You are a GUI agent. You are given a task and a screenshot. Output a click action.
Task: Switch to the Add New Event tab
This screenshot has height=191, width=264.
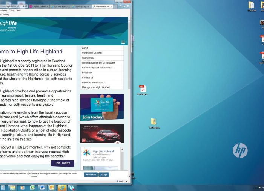[x=60, y=6]
